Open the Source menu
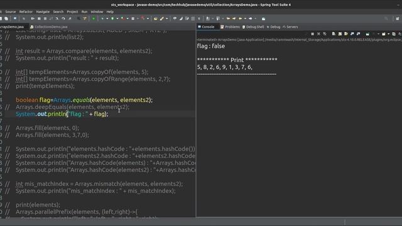The image size is (402, 226). click(11, 12)
